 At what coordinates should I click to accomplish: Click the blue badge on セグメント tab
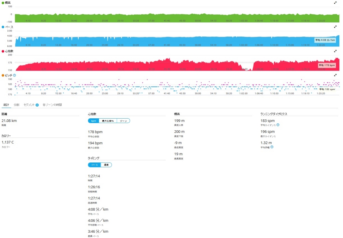click(37, 105)
